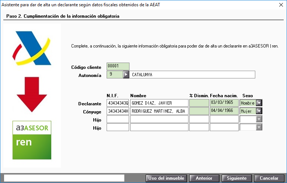Open the Declarante Sexo dropdown showing Hombre
This screenshot has height=183, width=287.
(x=259, y=103)
